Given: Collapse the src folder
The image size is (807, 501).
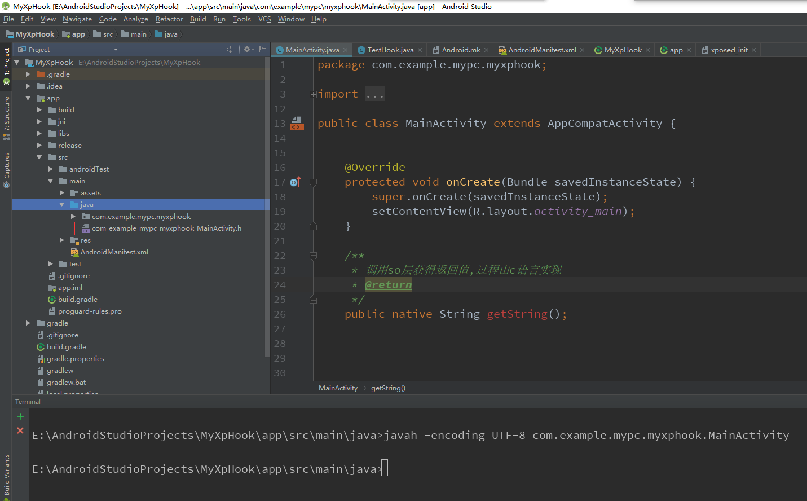Looking at the screenshot, I should [39, 157].
